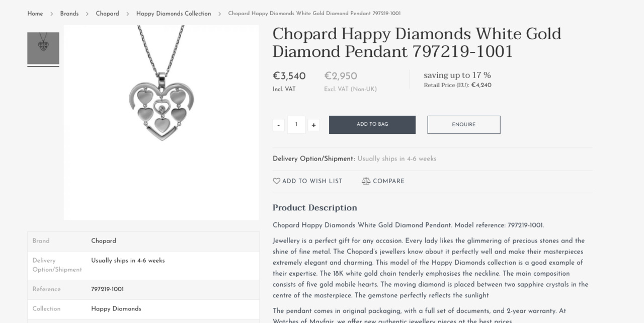Viewport: 644px width, 323px height.
Task: Click the breadcrumb arrow after Home
Action: (x=51, y=14)
